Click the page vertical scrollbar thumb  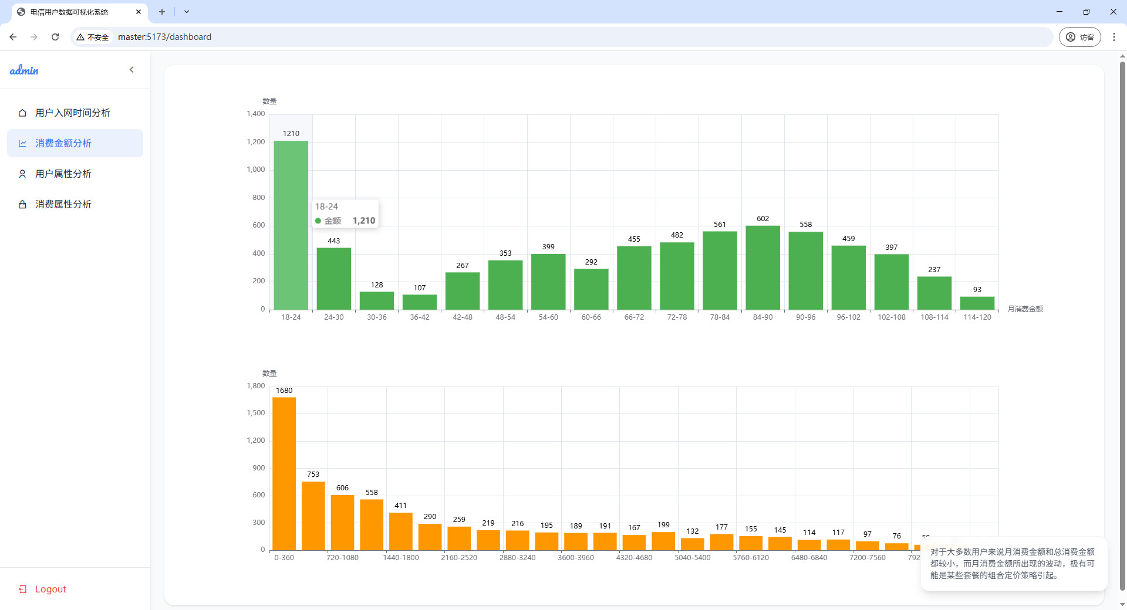point(1122,326)
